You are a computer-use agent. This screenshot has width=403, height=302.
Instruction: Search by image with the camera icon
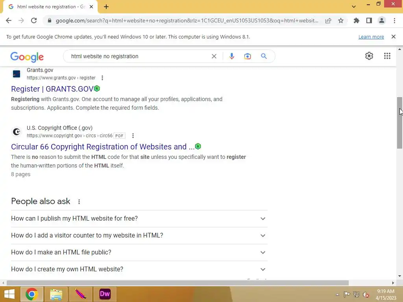pyautogui.click(x=247, y=56)
